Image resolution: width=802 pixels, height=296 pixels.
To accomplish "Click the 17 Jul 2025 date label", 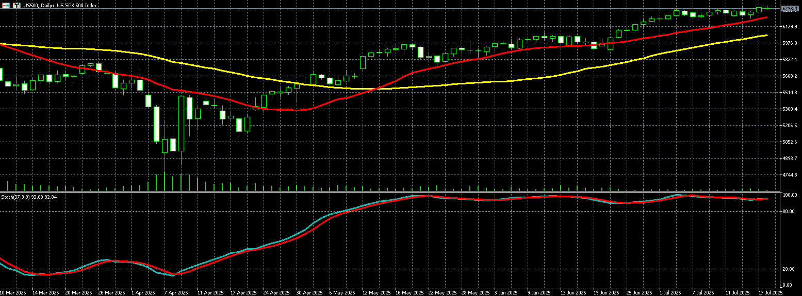I will pos(772,292).
